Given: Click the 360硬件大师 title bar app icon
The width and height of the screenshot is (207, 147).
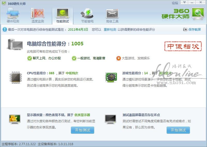Looking at the screenshot, I should 4,3.
